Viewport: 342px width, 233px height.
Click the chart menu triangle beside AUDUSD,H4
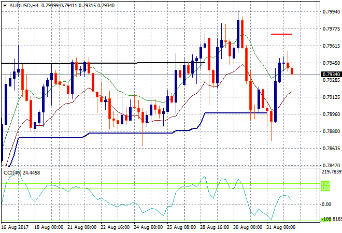point(5,6)
